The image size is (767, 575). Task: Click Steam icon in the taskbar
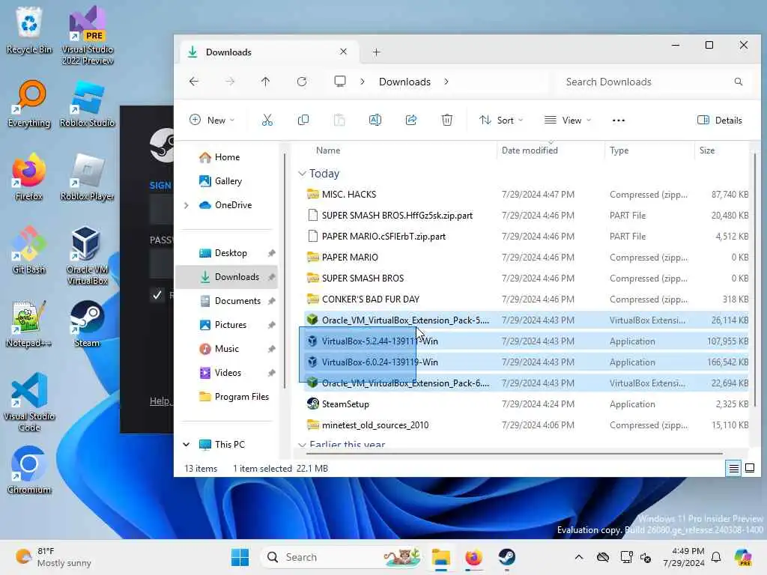[507, 557]
